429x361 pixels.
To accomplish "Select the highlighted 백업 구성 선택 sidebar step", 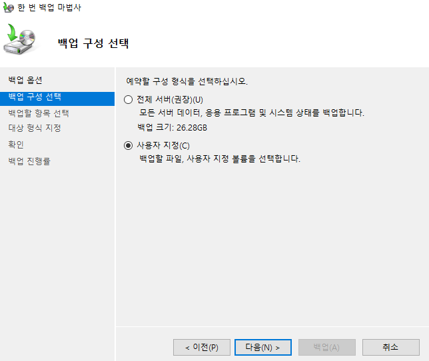I will pyautogui.click(x=57, y=99).
